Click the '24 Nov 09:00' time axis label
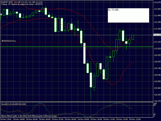This screenshot has width=161, height=121. click(83, 119)
